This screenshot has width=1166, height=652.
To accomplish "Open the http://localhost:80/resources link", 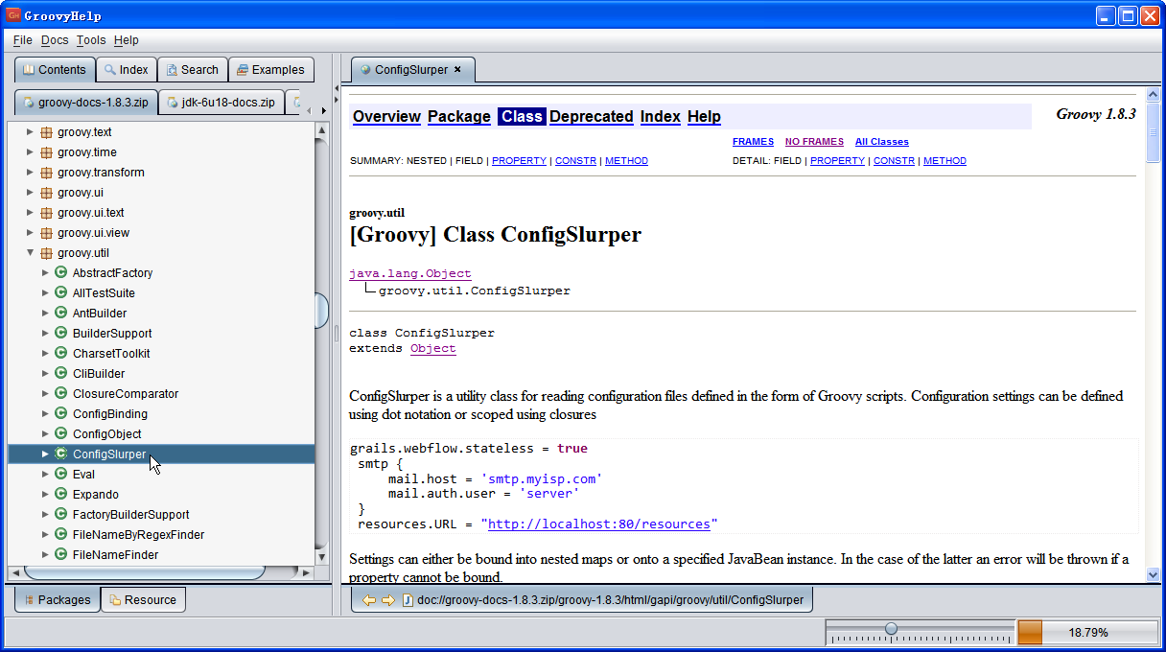I will 599,524.
